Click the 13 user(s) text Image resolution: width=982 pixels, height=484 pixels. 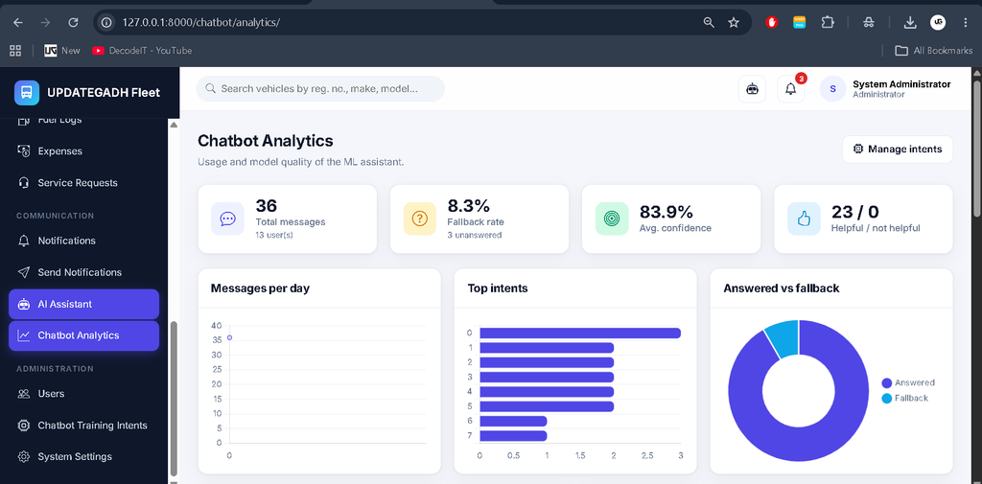pyautogui.click(x=274, y=235)
